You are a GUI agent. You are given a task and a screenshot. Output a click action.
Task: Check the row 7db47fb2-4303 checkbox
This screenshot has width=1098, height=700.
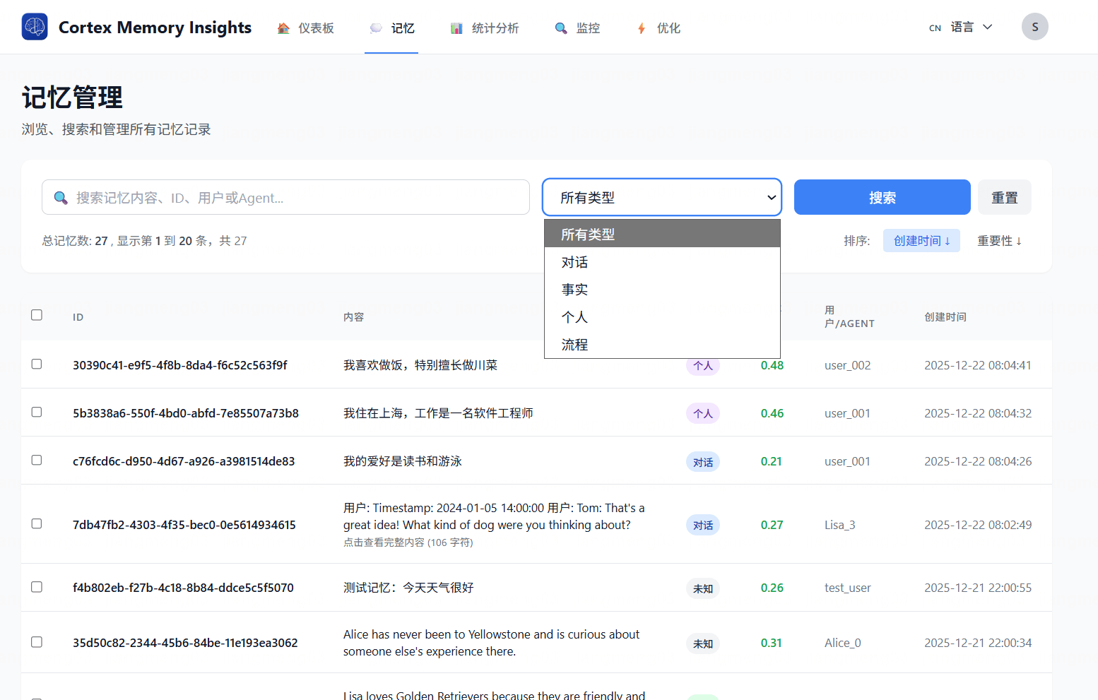point(37,523)
